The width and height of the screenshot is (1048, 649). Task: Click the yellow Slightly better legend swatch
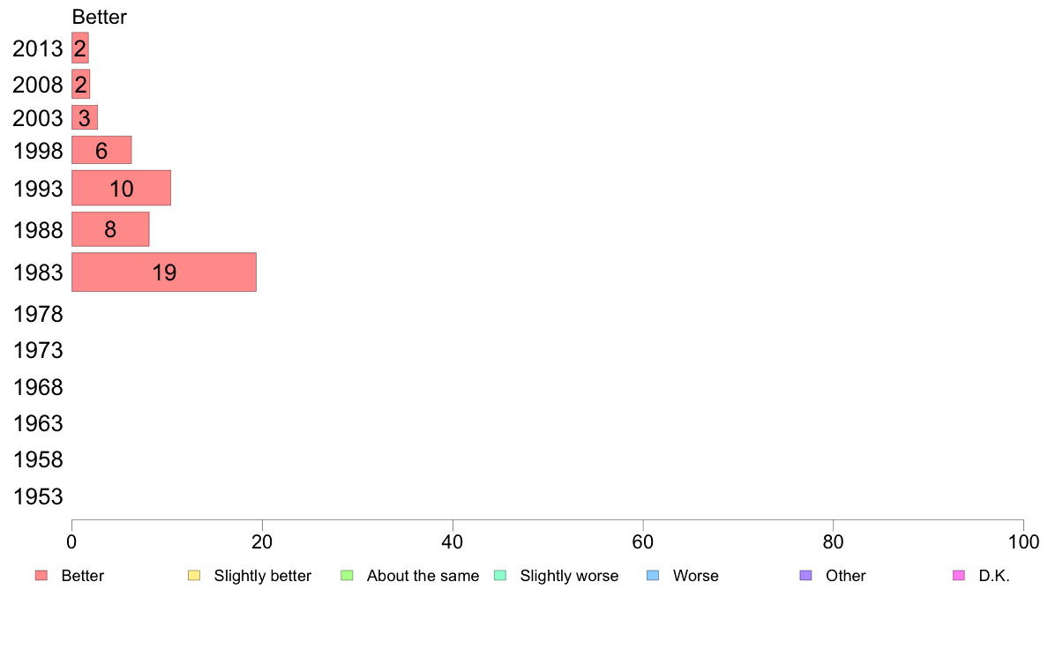tap(194, 576)
